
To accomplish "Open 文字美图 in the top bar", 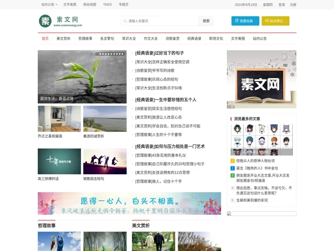I will (x=70, y=5).
